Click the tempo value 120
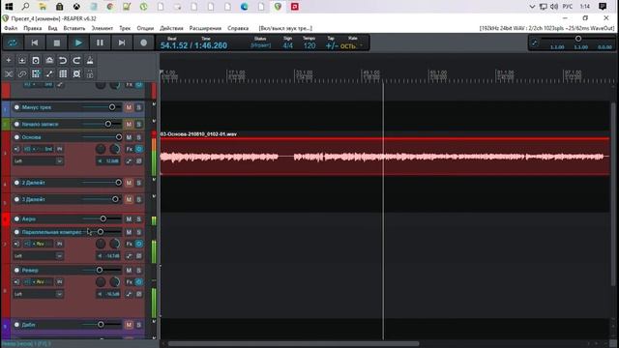Image resolution: width=619 pixels, height=348 pixels. click(x=309, y=45)
